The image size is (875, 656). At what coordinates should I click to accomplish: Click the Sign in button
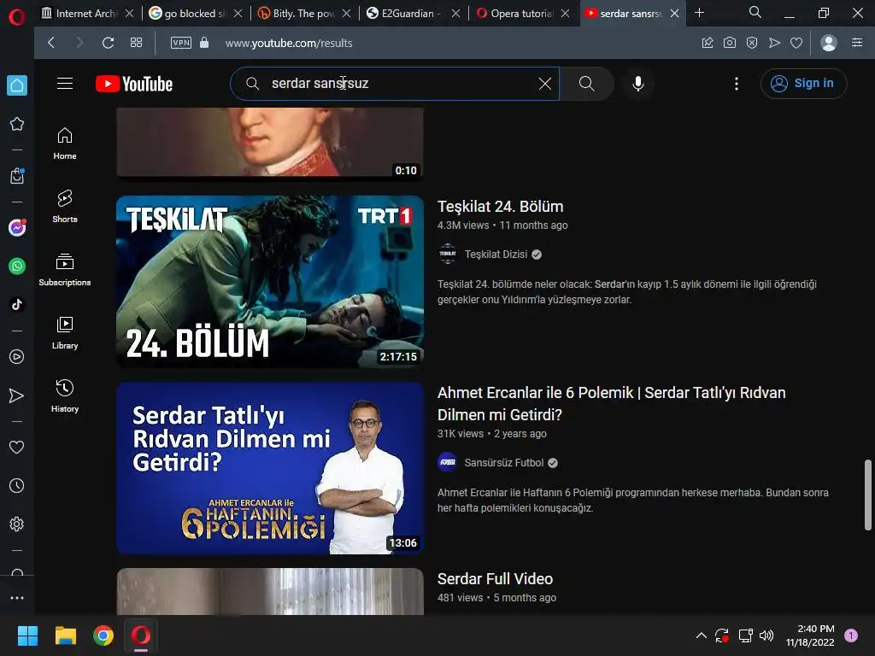803,84
